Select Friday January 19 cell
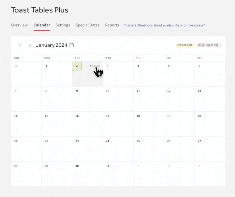The height and width of the screenshot is (197, 235). [x=179, y=124]
